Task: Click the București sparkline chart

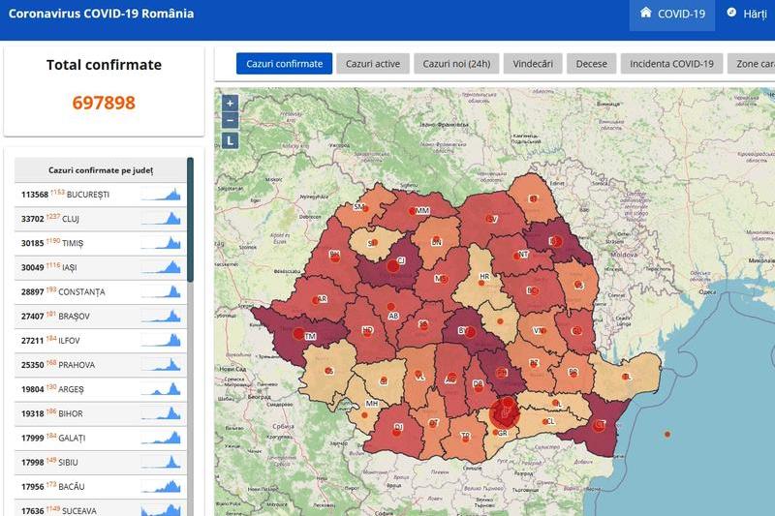Action: coord(161,194)
